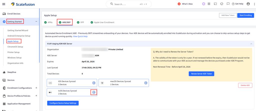Click the Enrollment Configurations icon

[x=4, y=88]
